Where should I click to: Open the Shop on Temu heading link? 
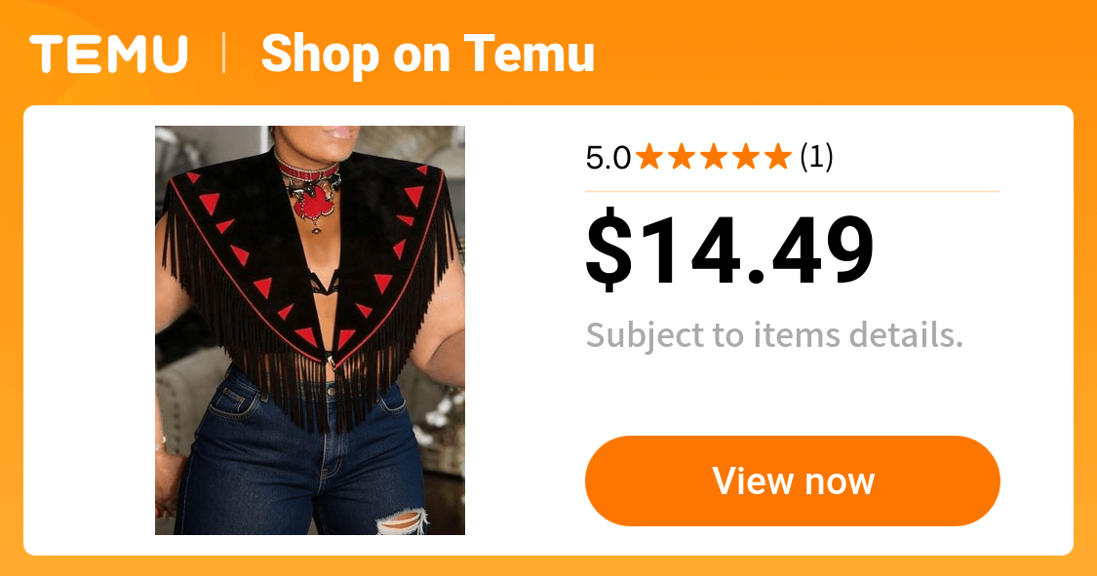click(x=427, y=54)
